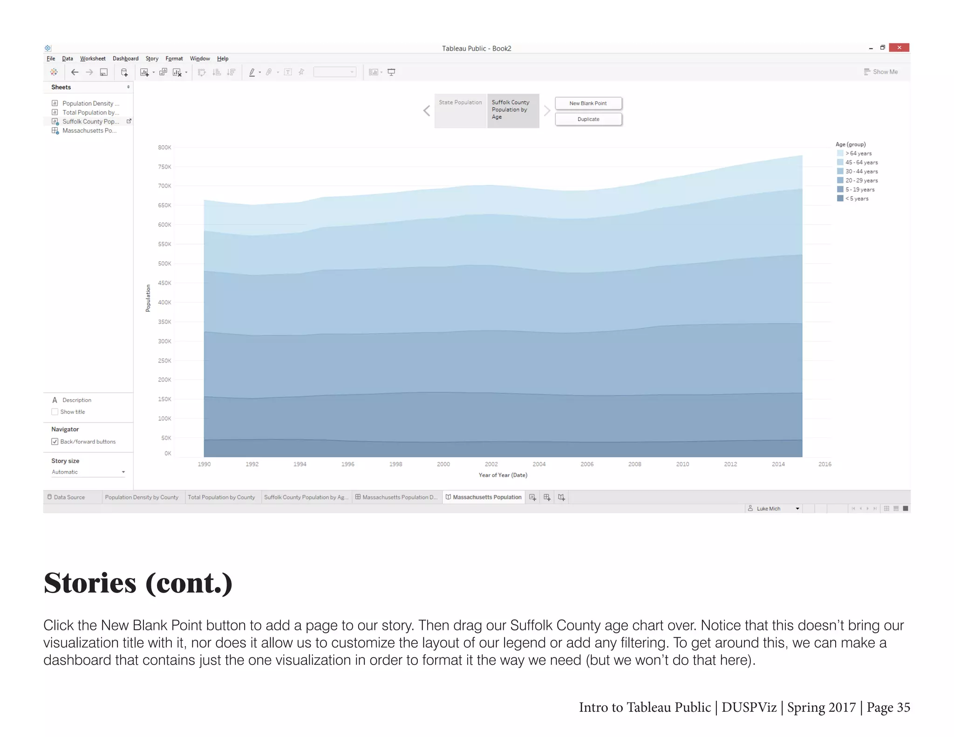The image size is (954, 737).
Task: Open the Story menu
Action: (152, 59)
